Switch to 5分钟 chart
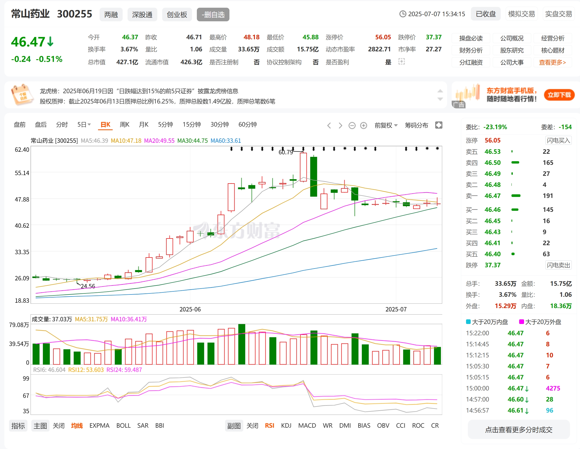This screenshot has height=449, width=580. pos(166,125)
